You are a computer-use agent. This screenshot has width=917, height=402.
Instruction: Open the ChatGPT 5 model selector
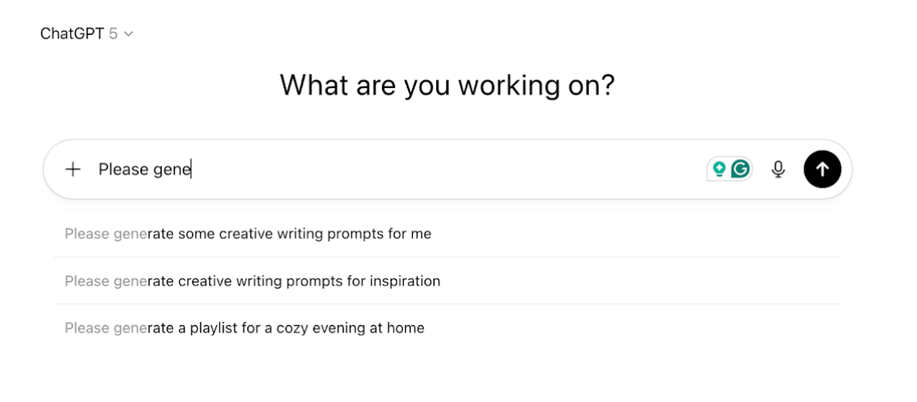(86, 34)
